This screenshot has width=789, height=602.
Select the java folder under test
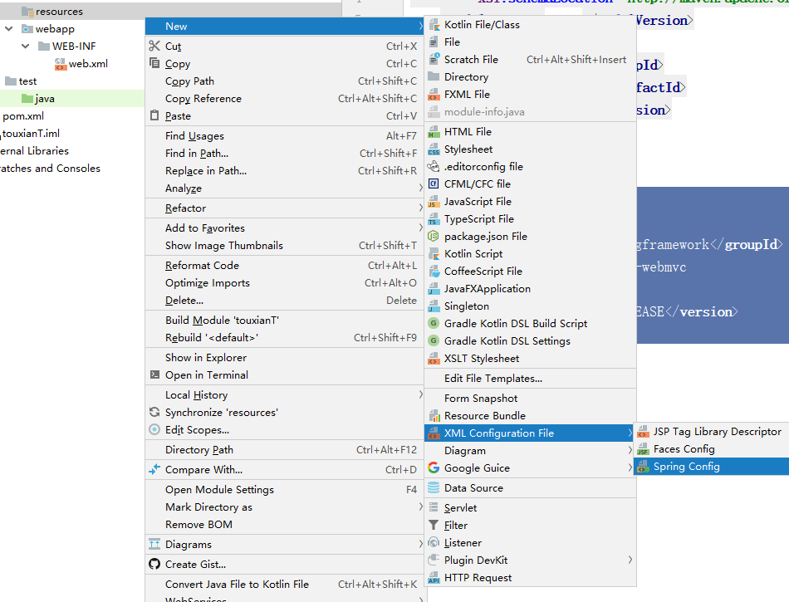coord(38,99)
